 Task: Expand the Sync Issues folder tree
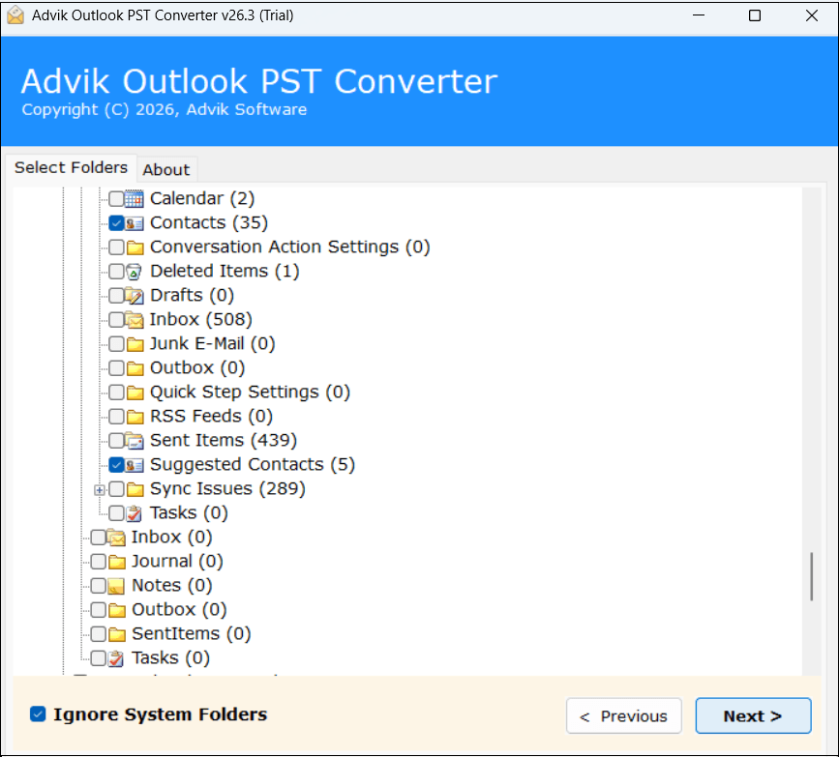tap(100, 490)
